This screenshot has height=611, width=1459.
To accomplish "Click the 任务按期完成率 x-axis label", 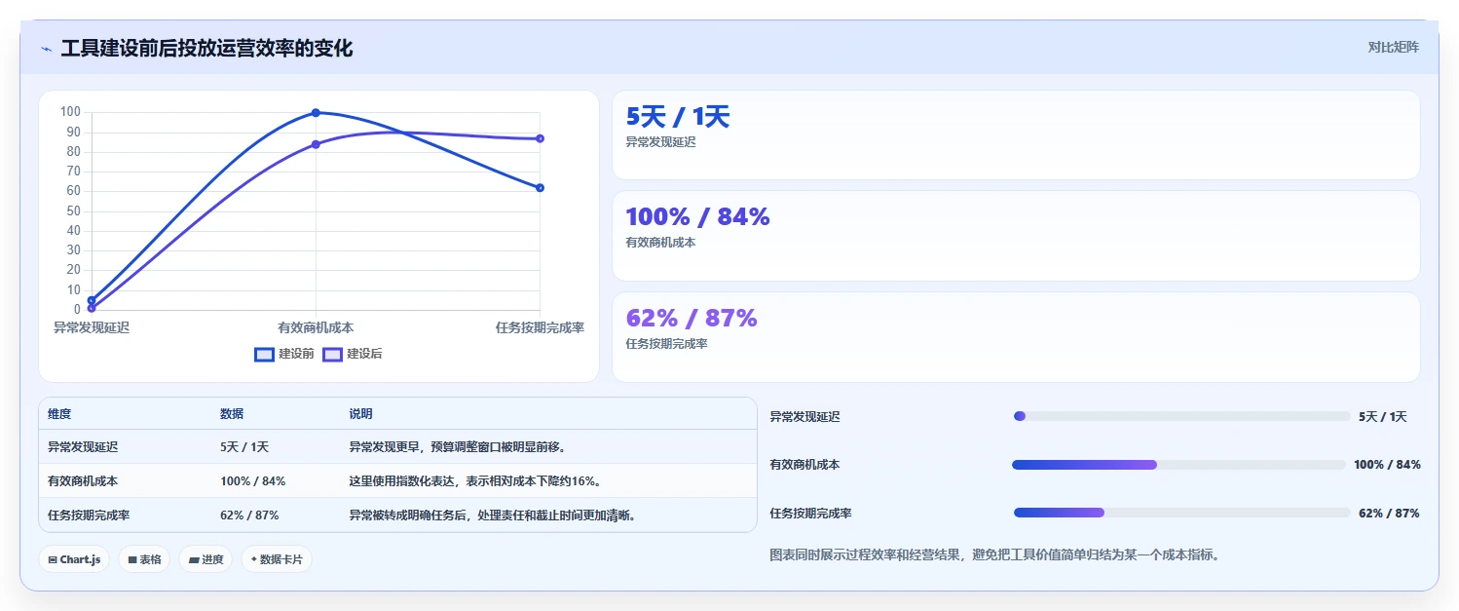I will point(540,328).
